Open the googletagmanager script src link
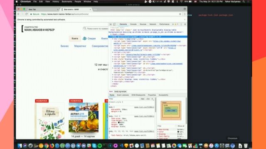266x149 pixels. (x=154, y=46)
